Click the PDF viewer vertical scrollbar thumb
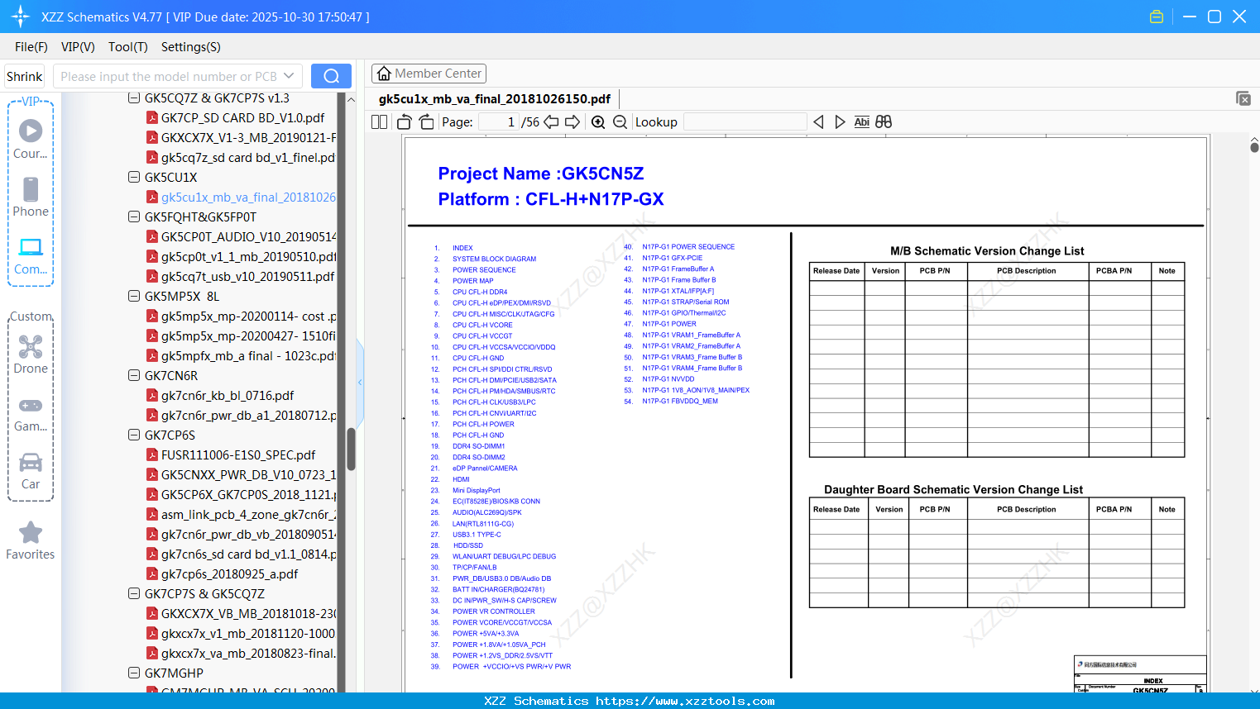The width and height of the screenshot is (1260, 709). (1254, 147)
